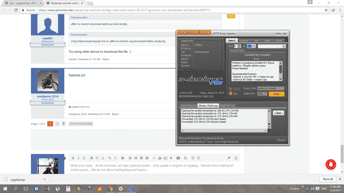344x193 pixels.
Task: Click the Note payload text scrollbar
Action: point(281,71)
